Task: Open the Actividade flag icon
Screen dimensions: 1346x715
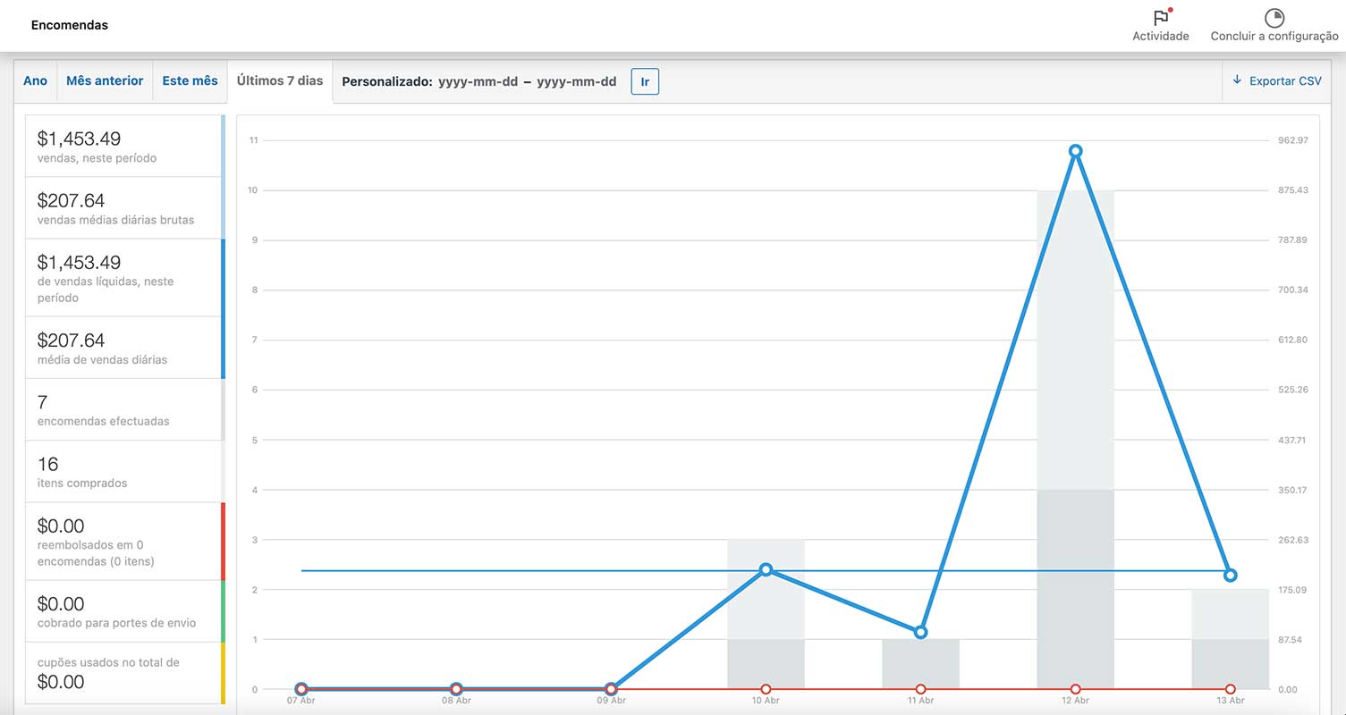Action: [1161, 18]
